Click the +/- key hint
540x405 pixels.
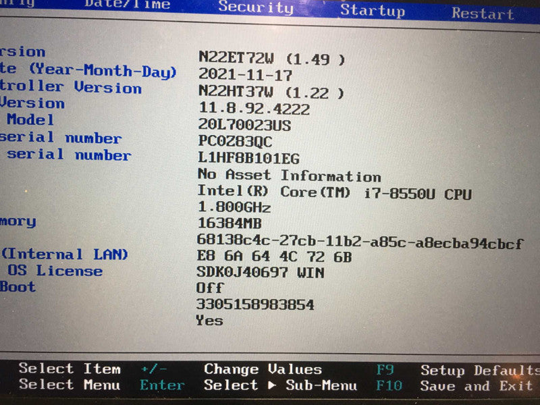[154, 369]
